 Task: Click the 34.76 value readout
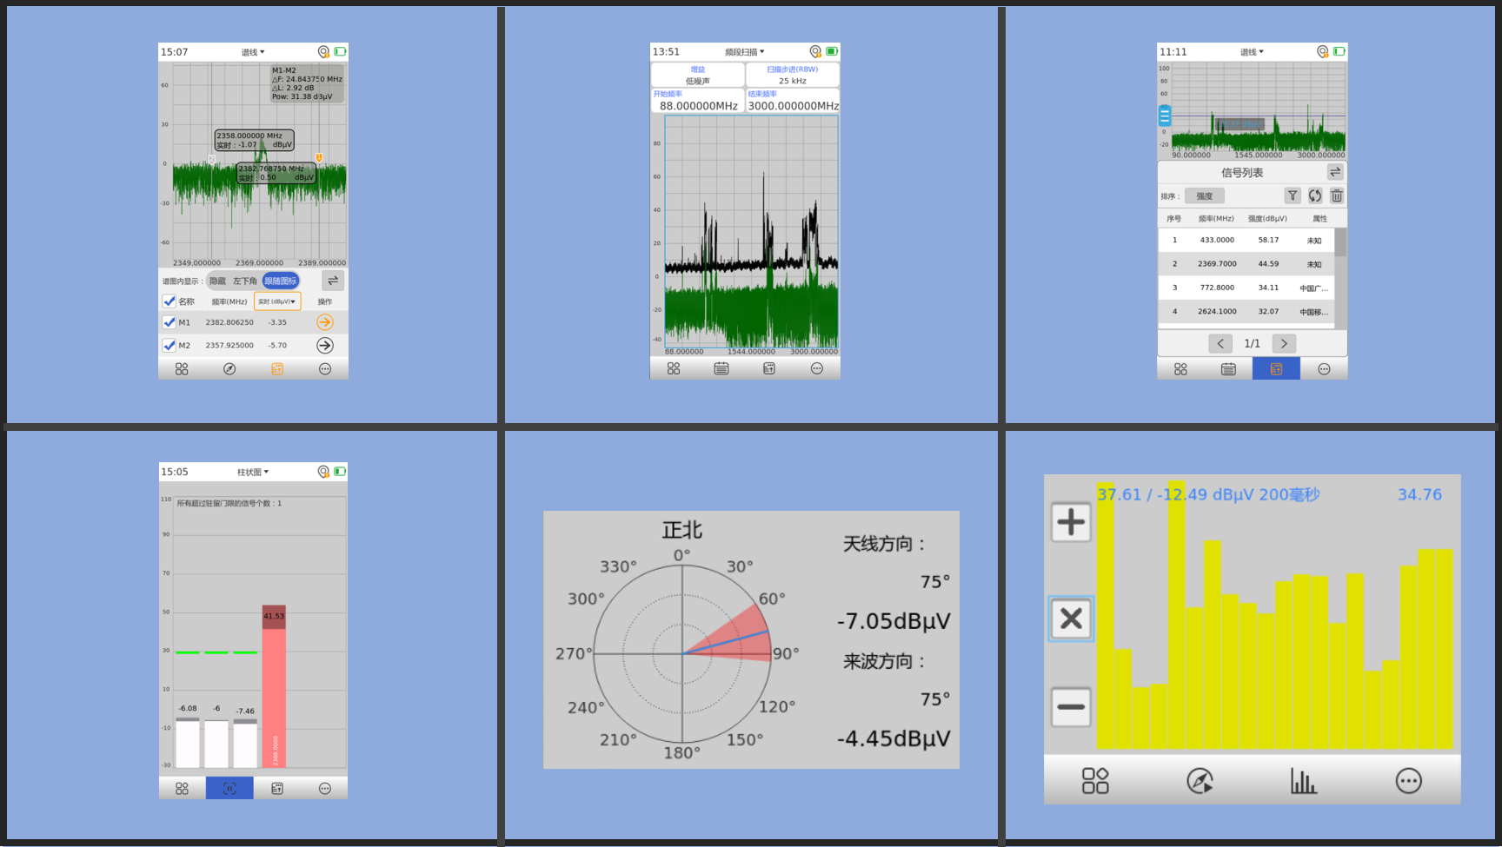click(x=1419, y=494)
